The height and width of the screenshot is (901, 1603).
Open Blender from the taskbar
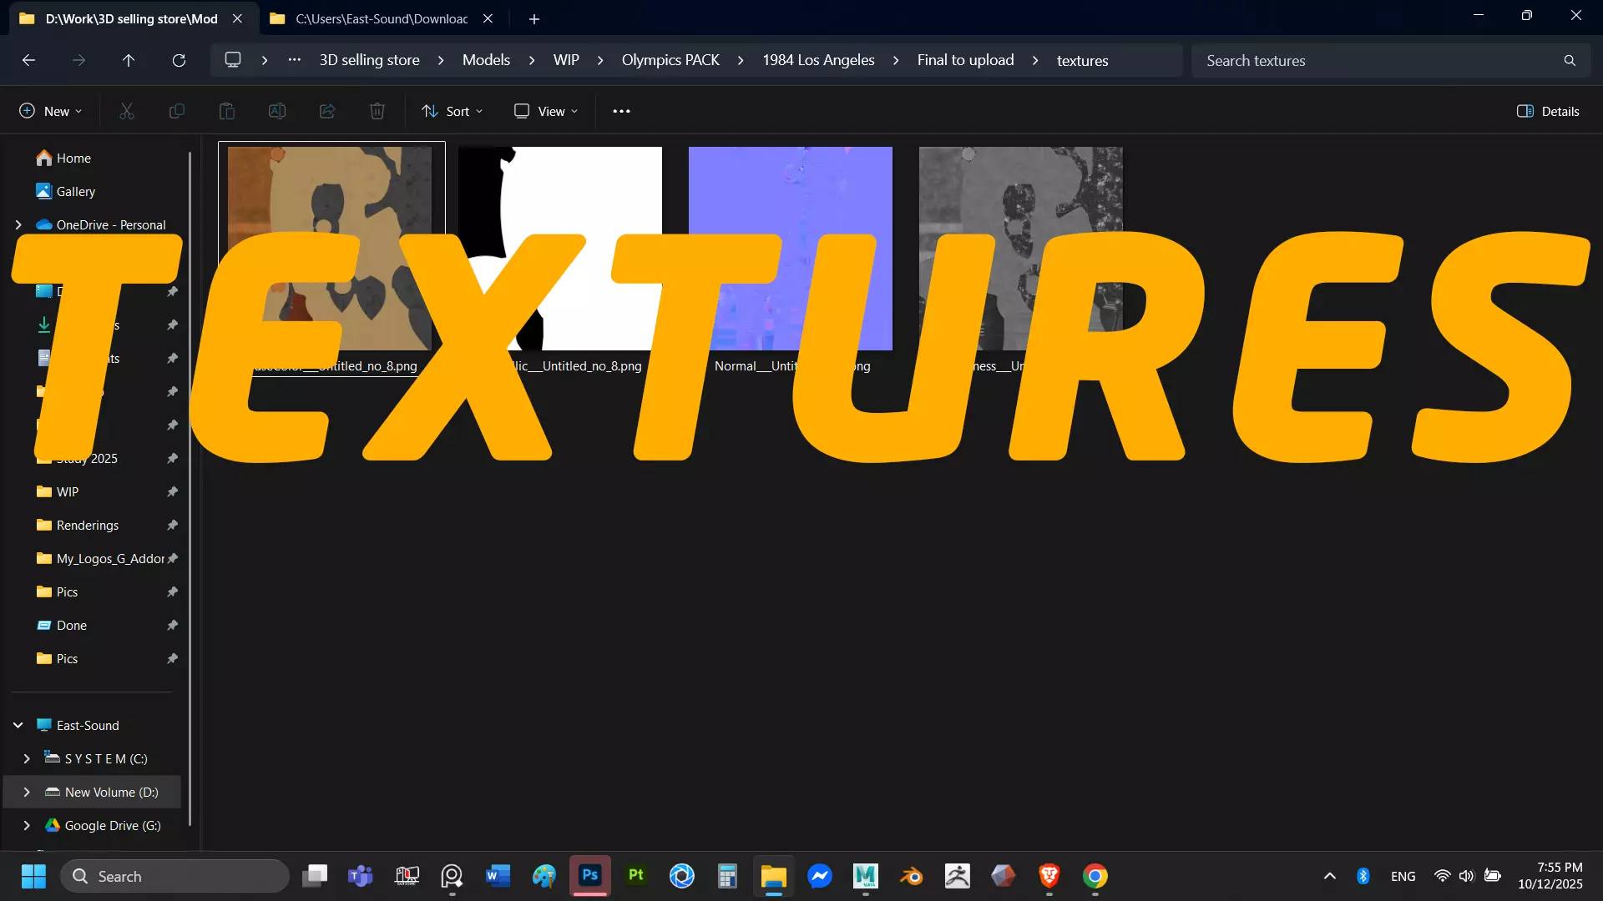coord(912,876)
